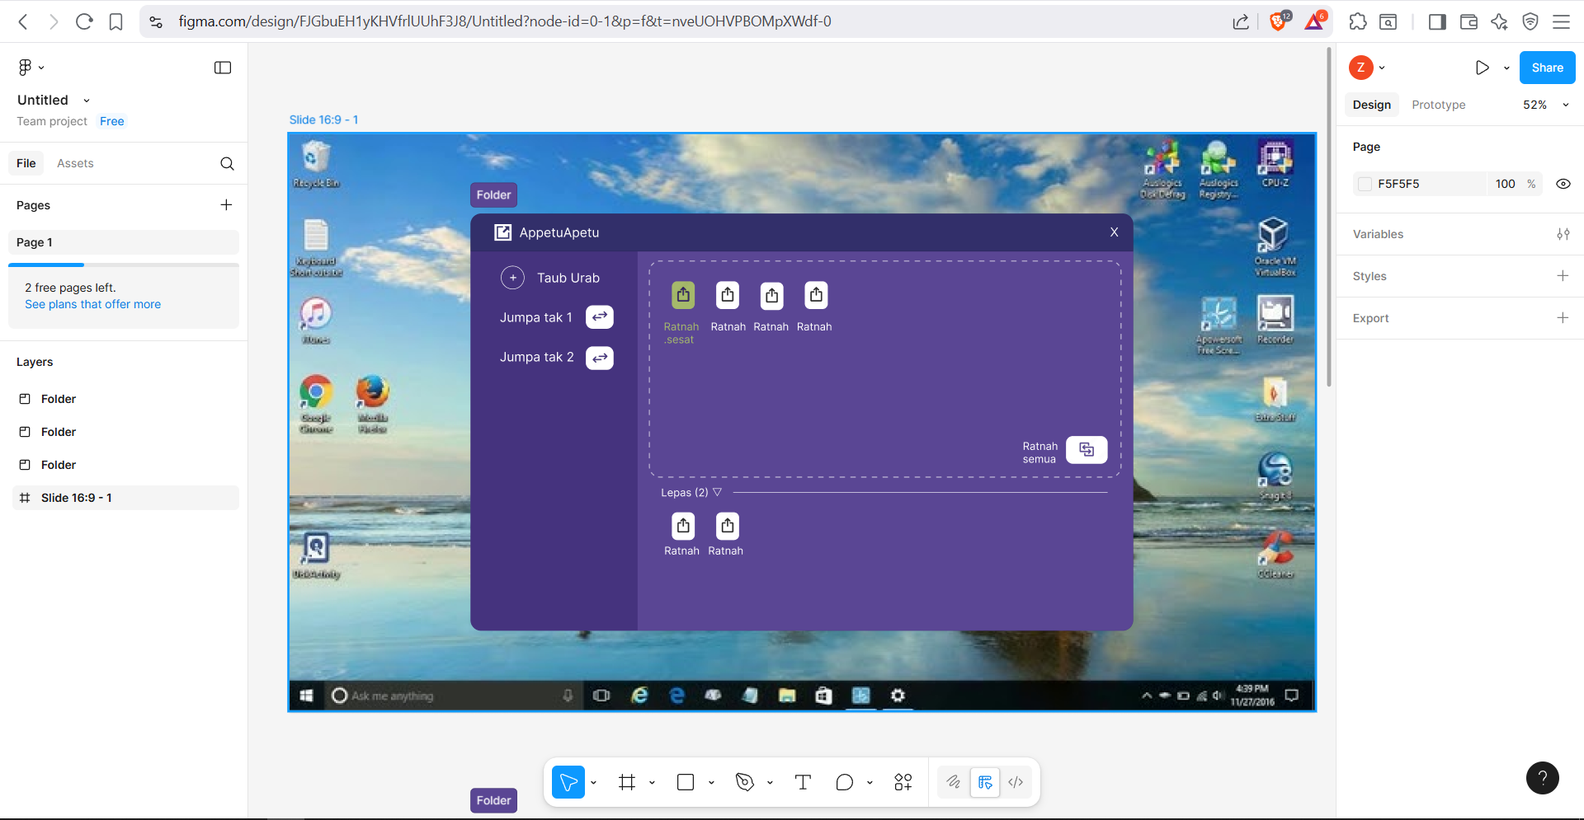The height and width of the screenshot is (820, 1584).
Task: Open the Figma main menu dropdown
Action: 31,68
